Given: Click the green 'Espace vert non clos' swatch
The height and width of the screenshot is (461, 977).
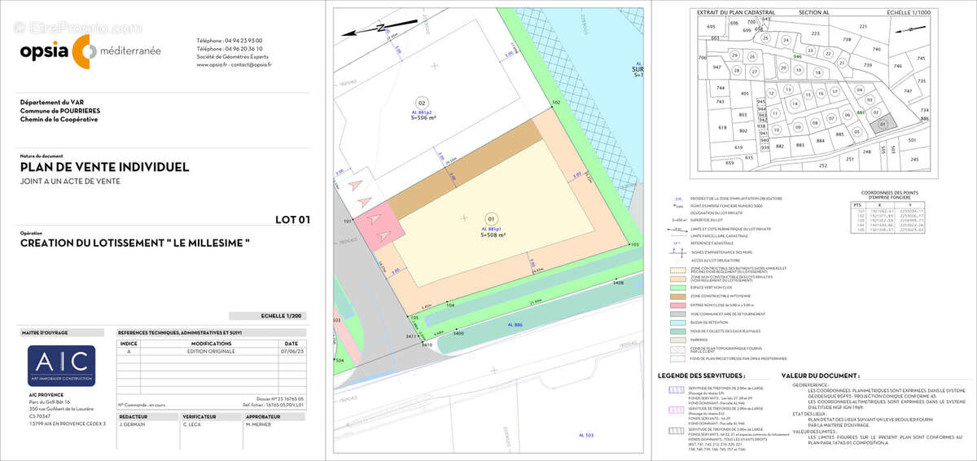Looking at the screenshot, I should pyautogui.click(x=677, y=286).
